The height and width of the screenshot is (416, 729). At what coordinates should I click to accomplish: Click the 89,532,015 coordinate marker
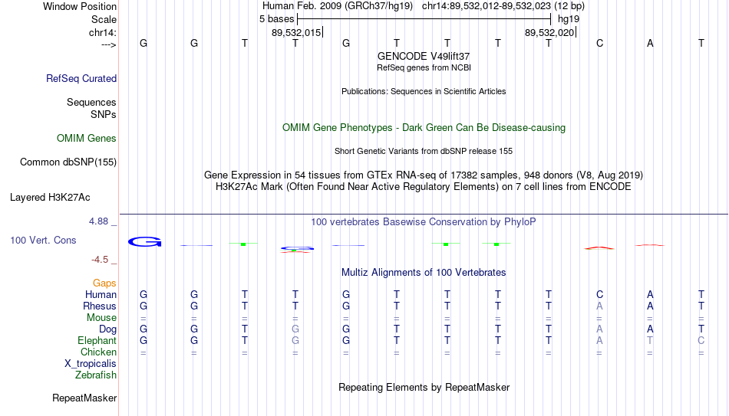pos(297,32)
